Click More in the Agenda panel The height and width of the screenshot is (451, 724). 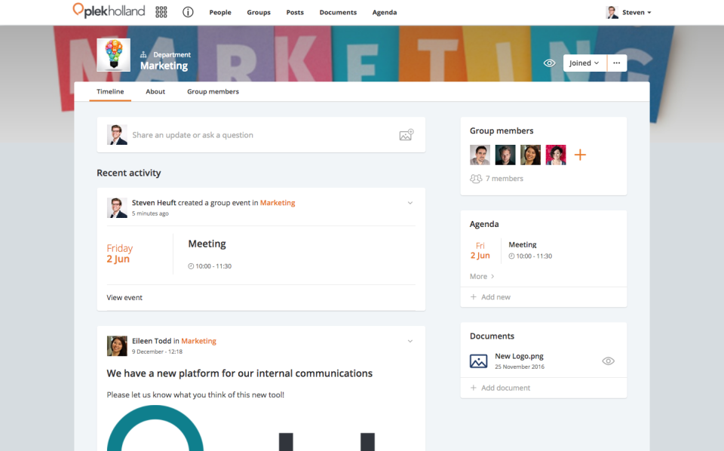coord(483,277)
